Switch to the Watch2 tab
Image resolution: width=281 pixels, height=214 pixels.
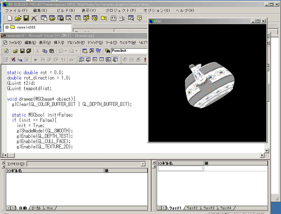tap(192, 208)
